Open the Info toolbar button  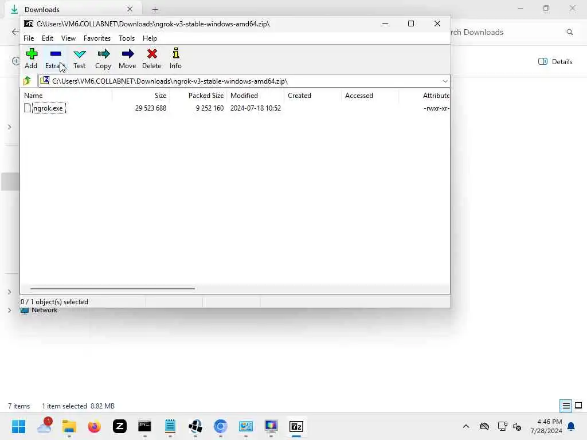(x=175, y=58)
